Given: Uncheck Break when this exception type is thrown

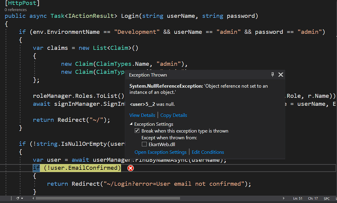Looking at the screenshot, I should [x=137, y=131].
